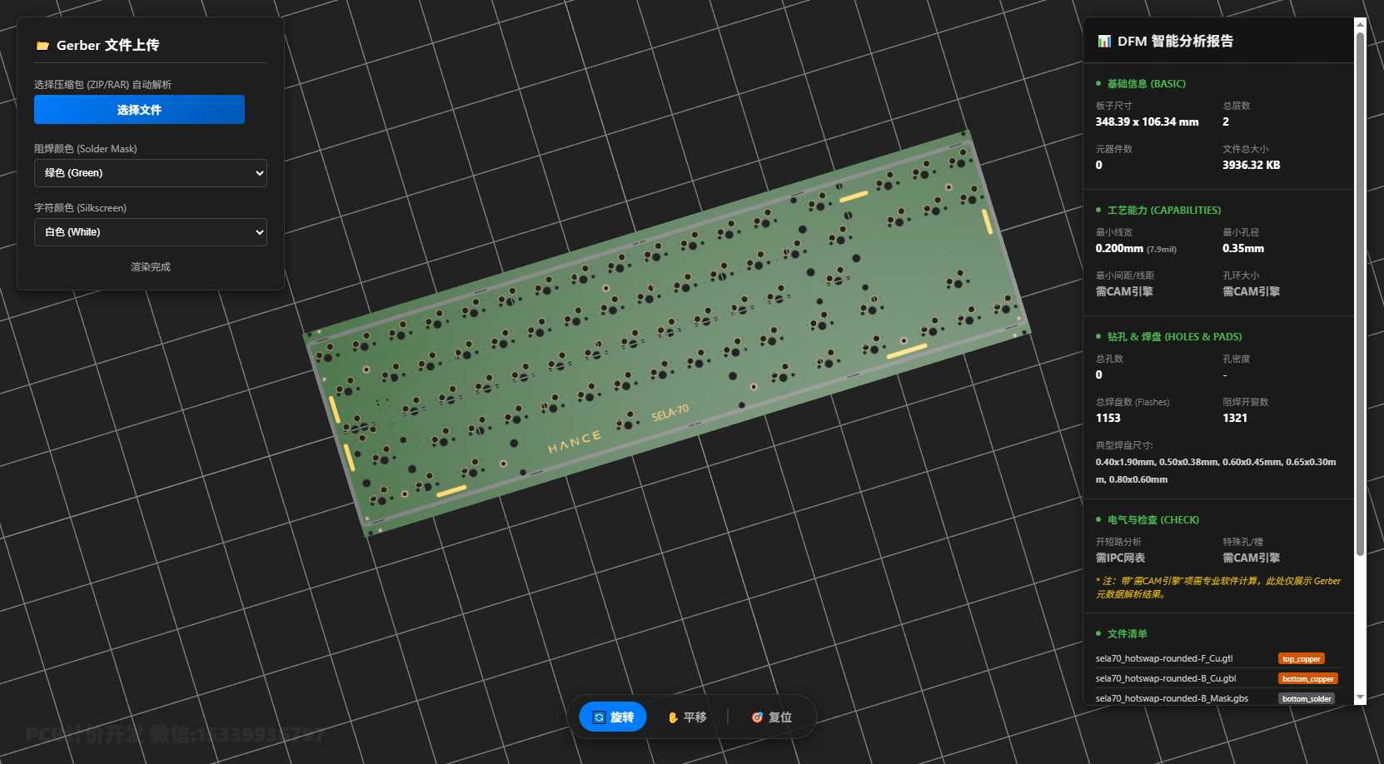The image size is (1384, 764).
Task: Click the scroll-up arrow of the report panel
Action: 1360,24
